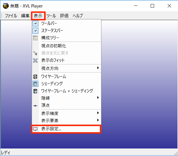The image size is (178, 156).
Task: Open 表示要素 menu entry
Action: pos(67,120)
